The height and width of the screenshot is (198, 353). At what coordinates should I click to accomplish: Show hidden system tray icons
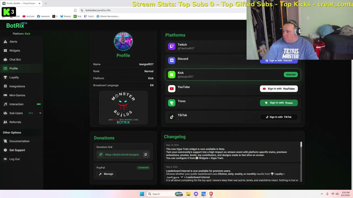[322, 194]
